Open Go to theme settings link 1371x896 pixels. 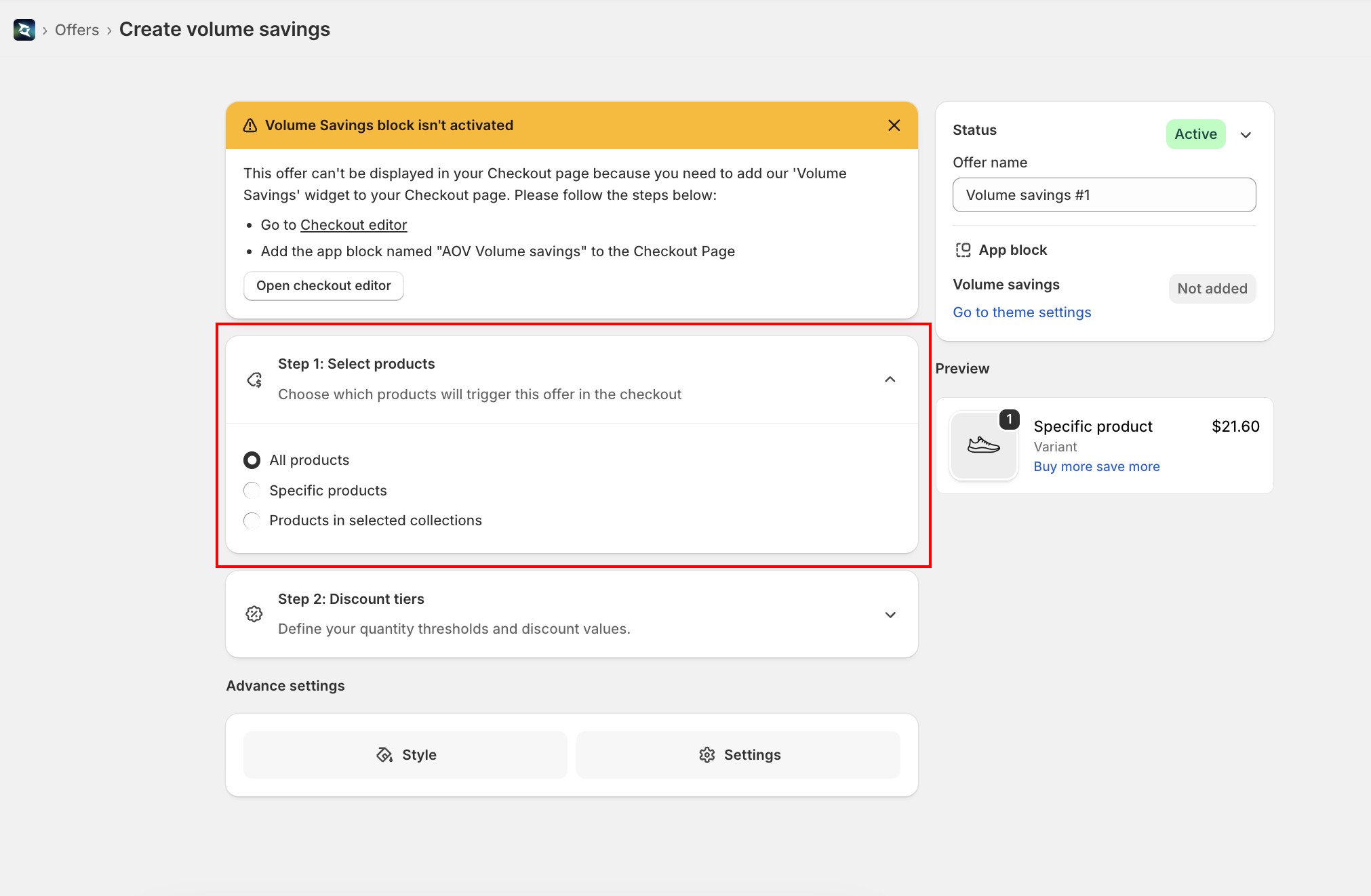point(1022,312)
